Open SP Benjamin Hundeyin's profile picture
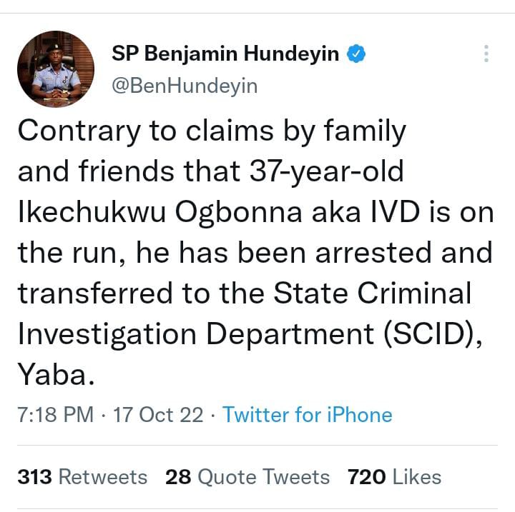Screen dimensions: 515x512 point(55,69)
